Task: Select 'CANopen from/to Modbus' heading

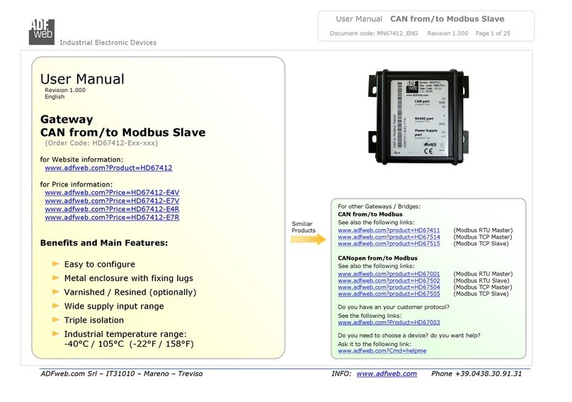Action: click(x=377, y=258)
